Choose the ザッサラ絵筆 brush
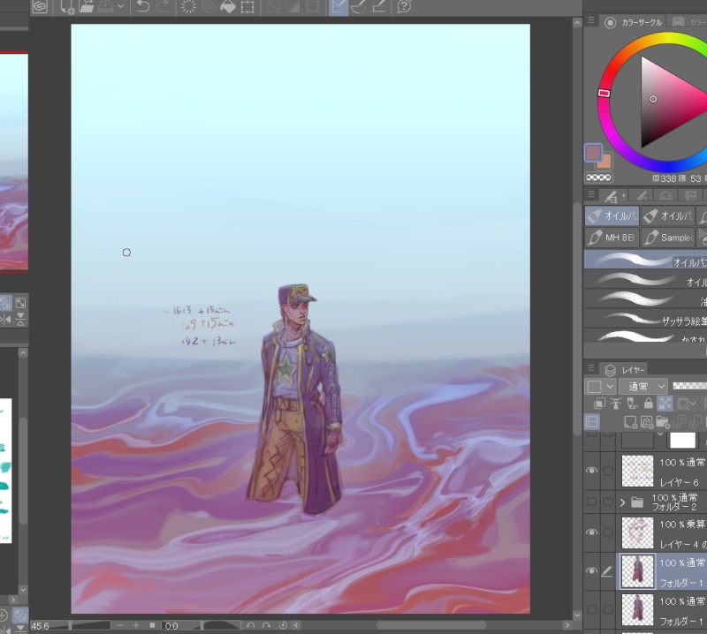The width and height of the screenshot is (707, 634). (x=645, y=319)
